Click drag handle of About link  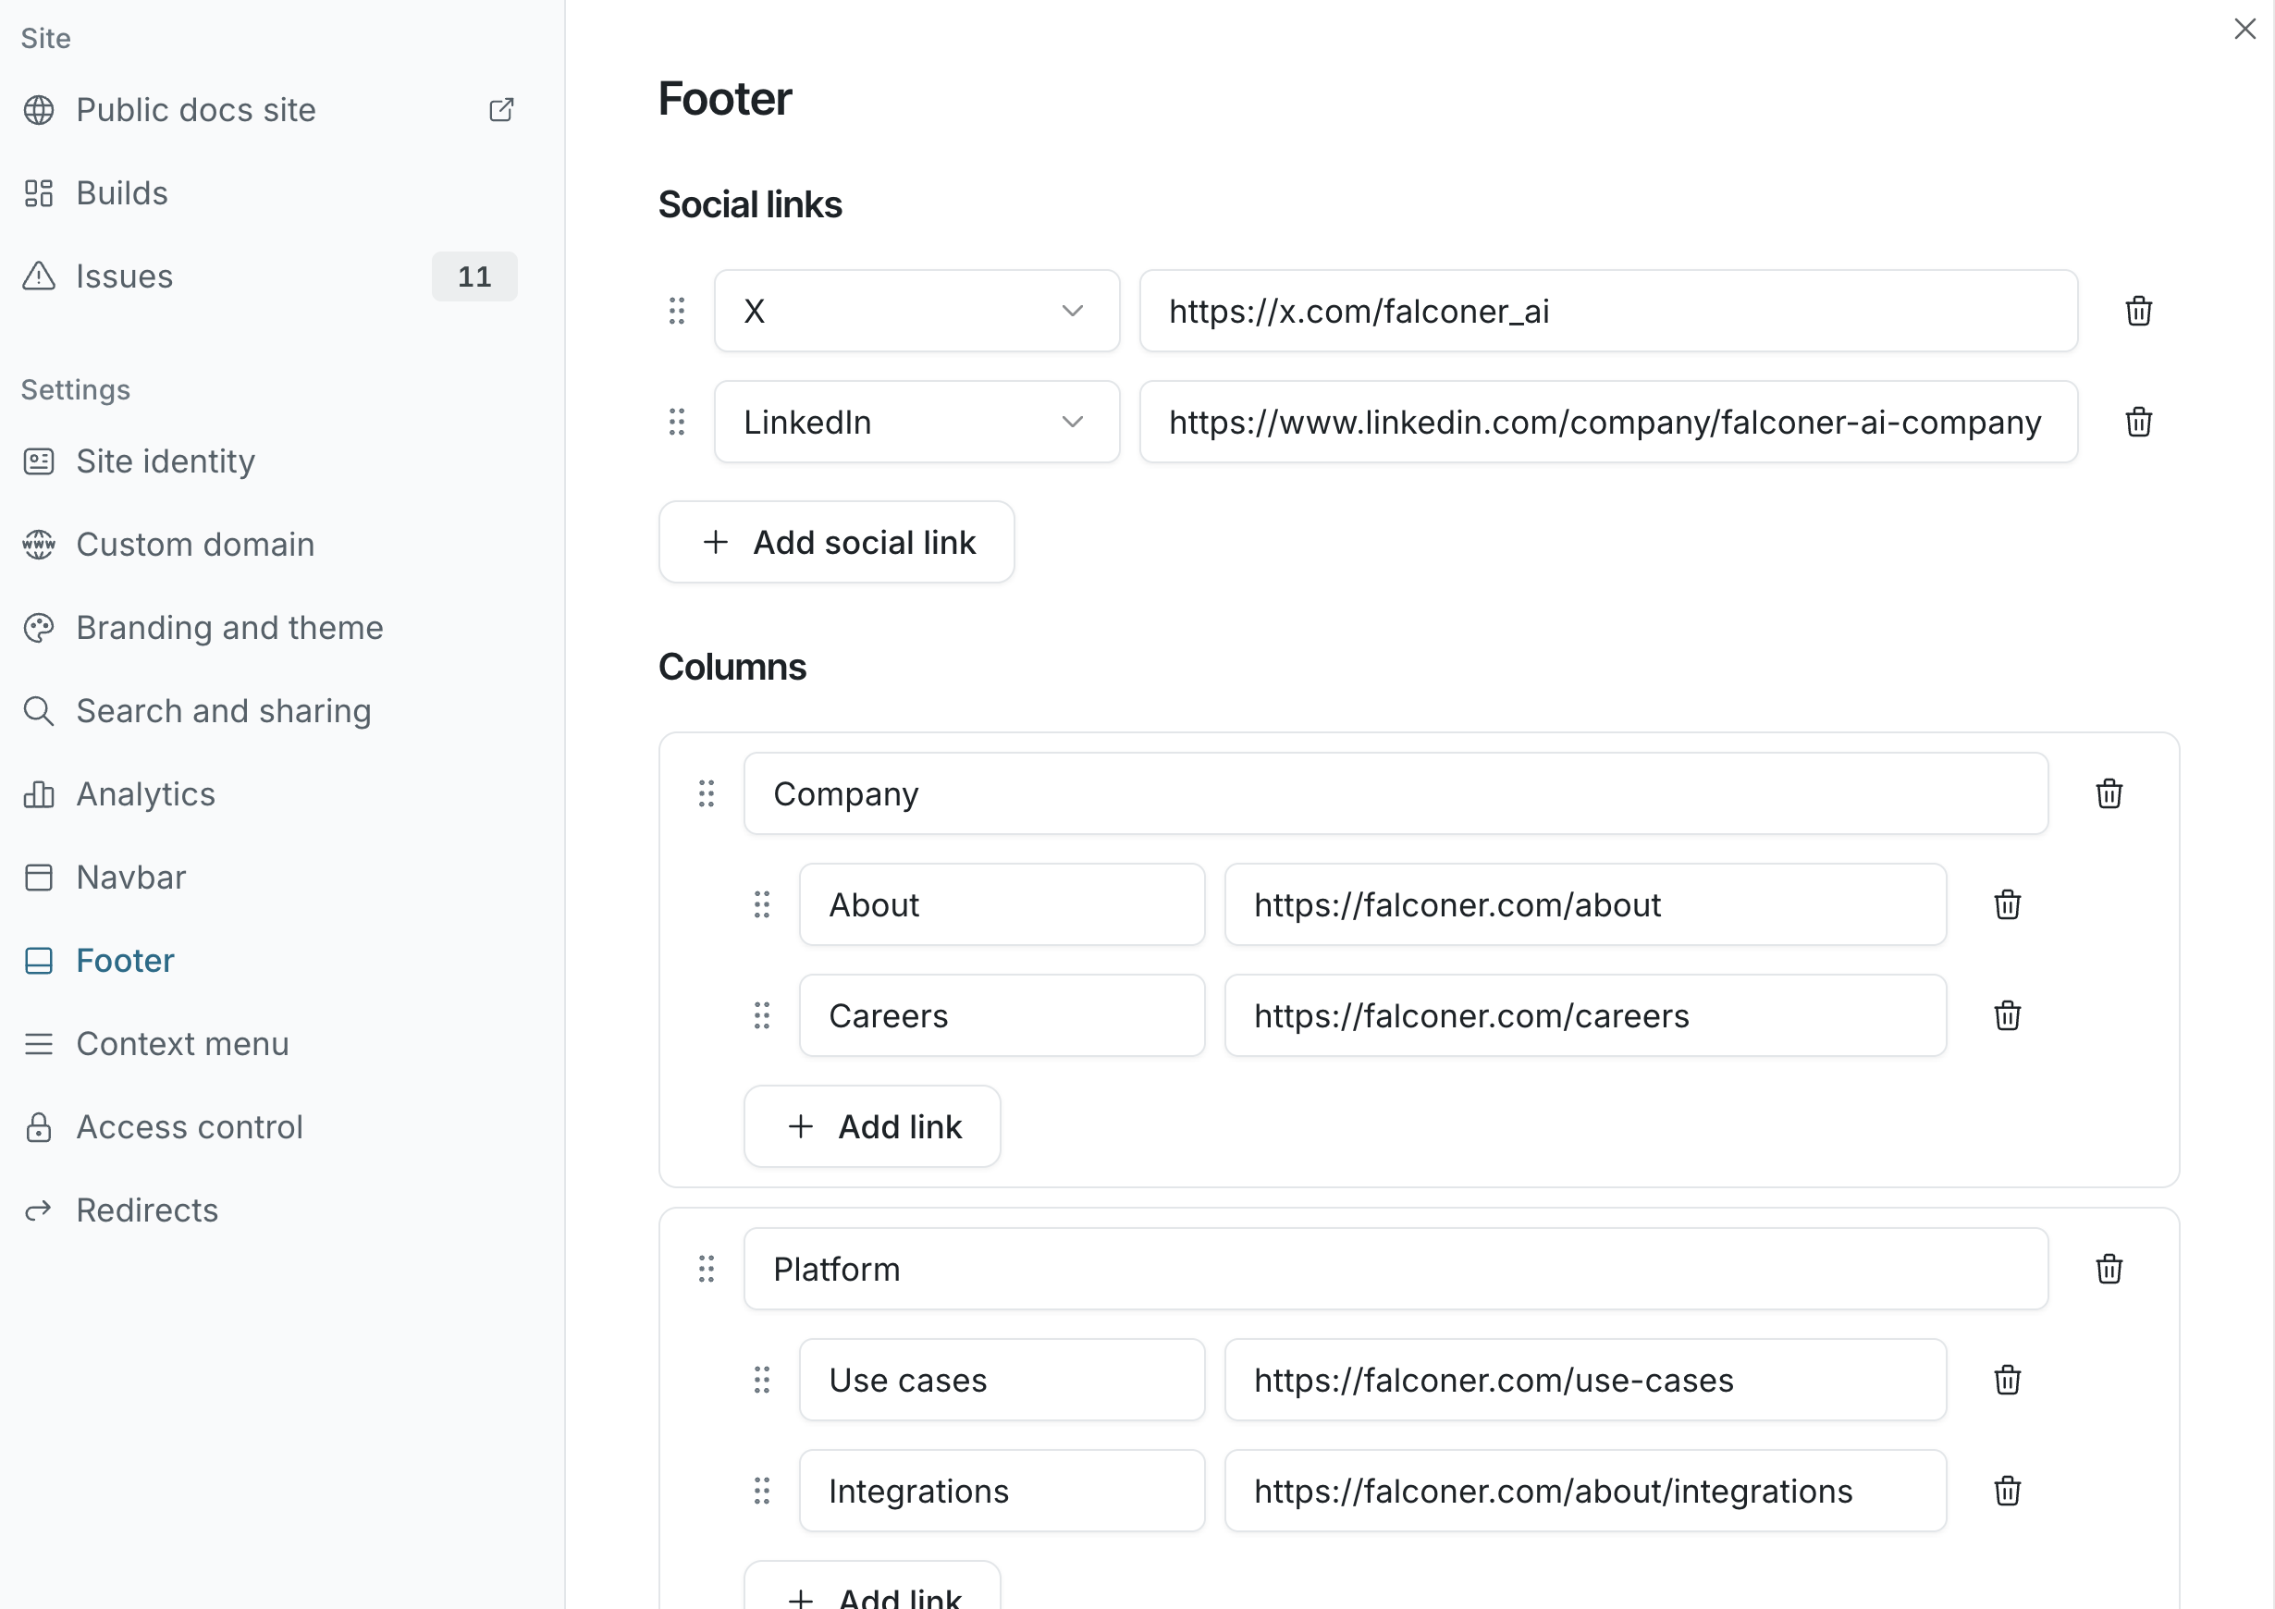point(762,904)
